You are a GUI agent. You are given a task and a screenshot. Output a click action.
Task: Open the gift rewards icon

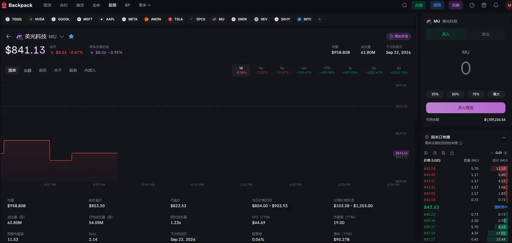point(484,5)
